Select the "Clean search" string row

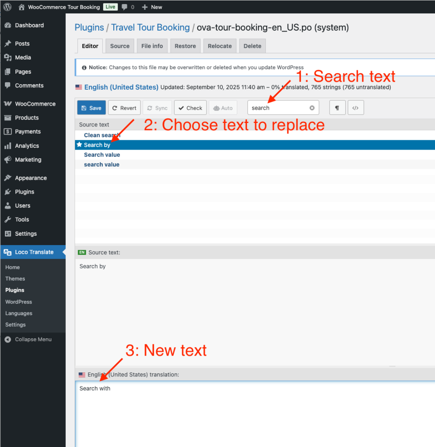[255, 135]
